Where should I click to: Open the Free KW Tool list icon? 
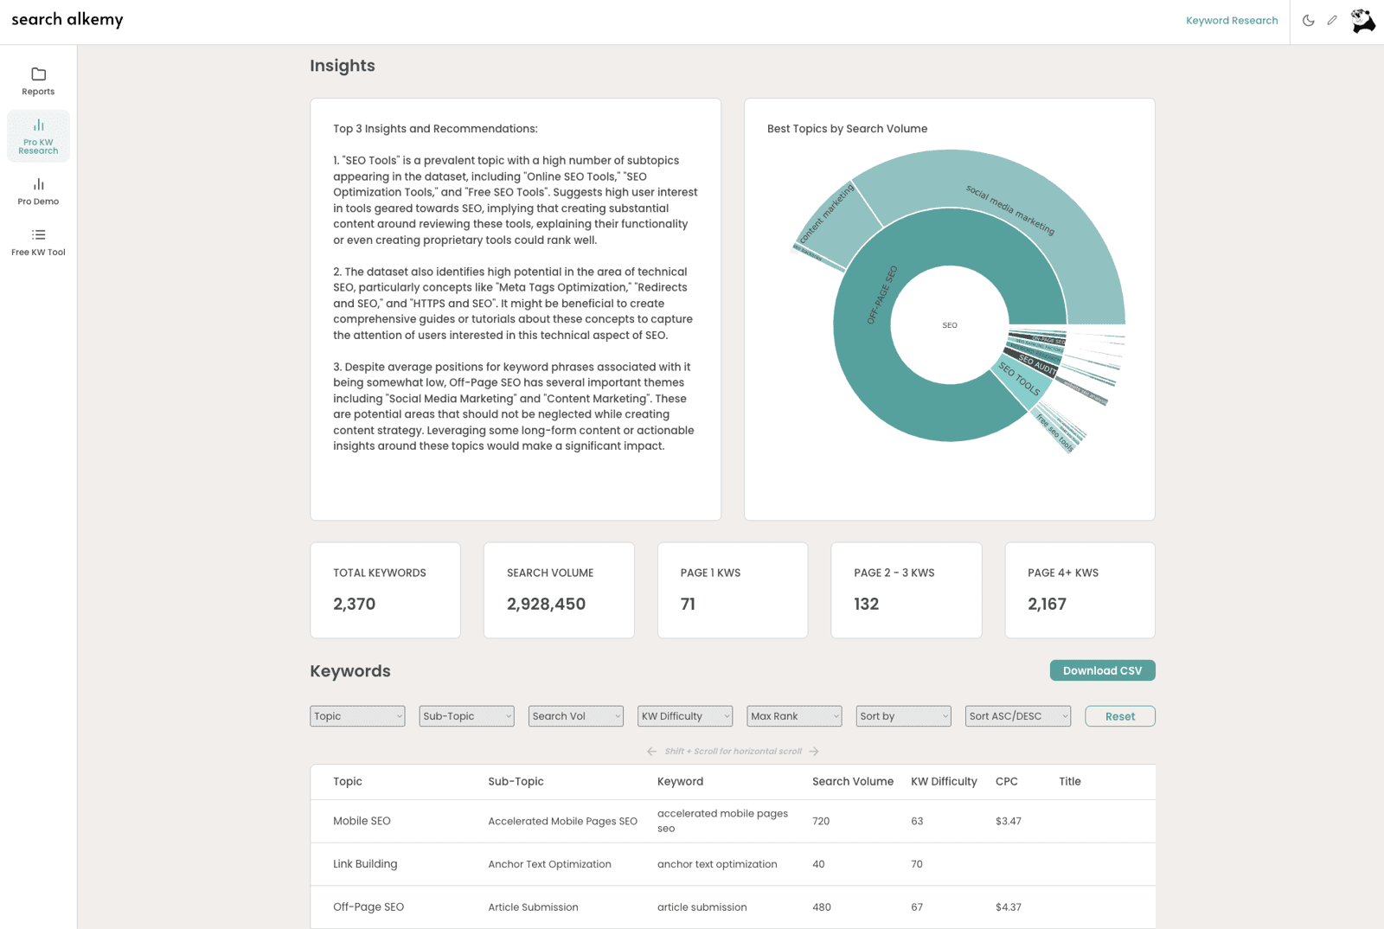click(38, 235)
